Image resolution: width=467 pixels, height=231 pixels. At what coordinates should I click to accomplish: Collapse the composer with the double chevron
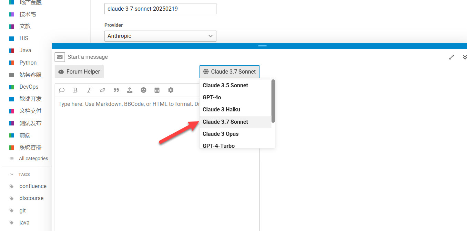[465, 57]
